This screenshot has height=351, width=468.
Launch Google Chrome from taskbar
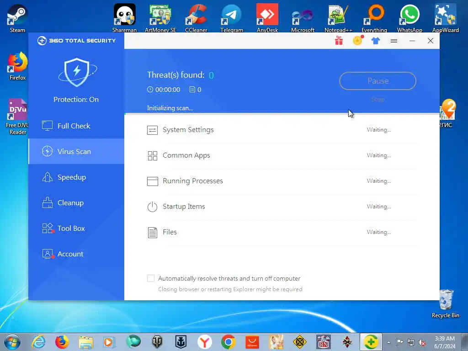[x=229, y=342]
